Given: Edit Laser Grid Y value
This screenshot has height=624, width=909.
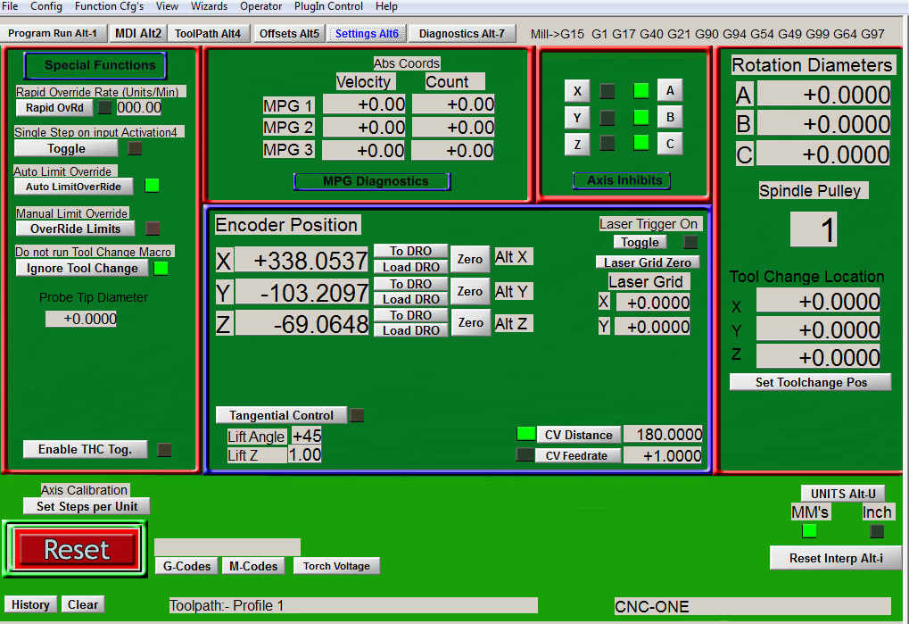Looking at the screenshot, I should point(653,327).
